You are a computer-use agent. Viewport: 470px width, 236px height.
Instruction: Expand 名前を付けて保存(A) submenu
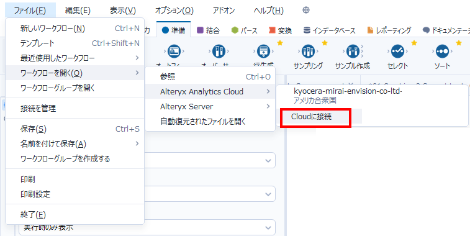click(75, 144)
